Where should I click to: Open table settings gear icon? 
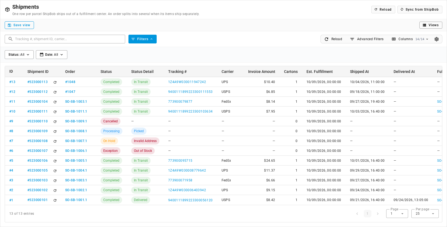tap(437, 39)
